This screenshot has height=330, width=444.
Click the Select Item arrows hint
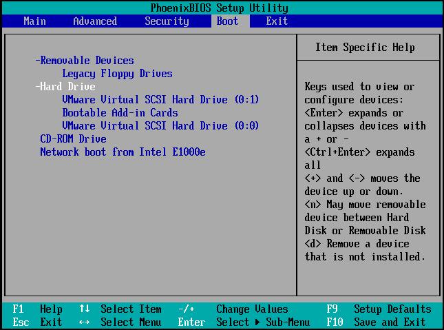pos(121,309)
